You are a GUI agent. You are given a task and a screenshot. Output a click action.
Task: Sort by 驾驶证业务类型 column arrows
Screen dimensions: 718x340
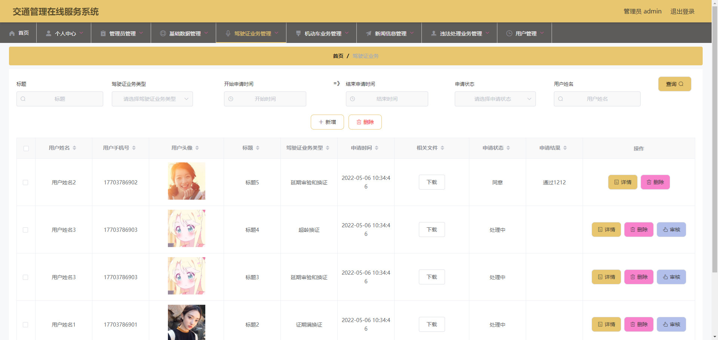click(328, 148)
